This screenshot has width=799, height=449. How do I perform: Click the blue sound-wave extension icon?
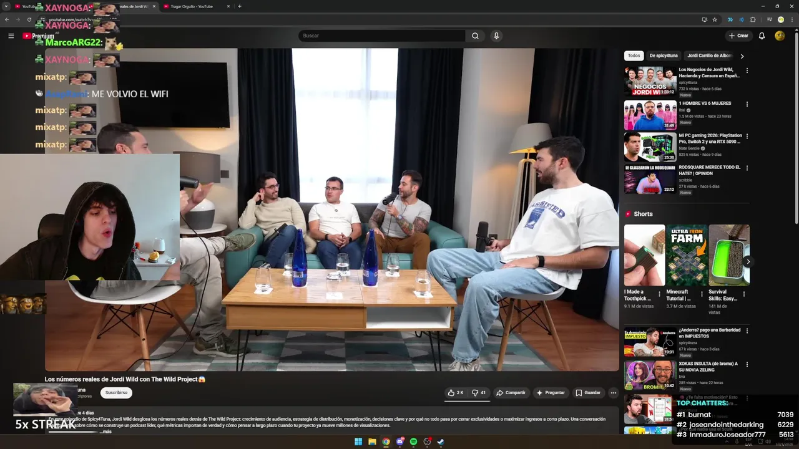(x=742, y=19)
